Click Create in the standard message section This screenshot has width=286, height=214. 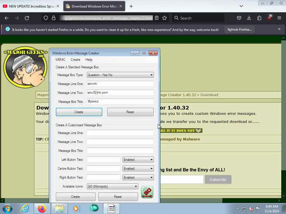point(79,112)
